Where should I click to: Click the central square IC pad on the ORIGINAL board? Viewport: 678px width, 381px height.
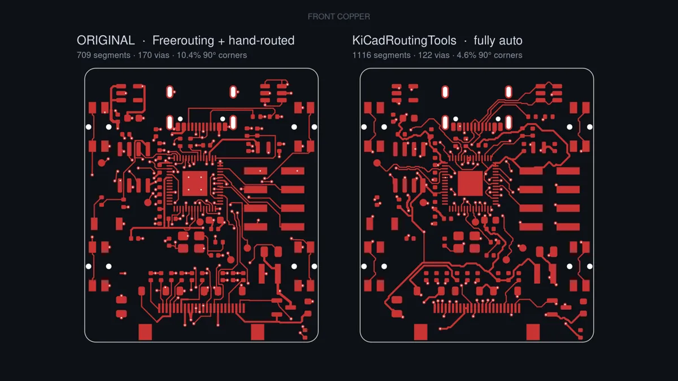195,183
